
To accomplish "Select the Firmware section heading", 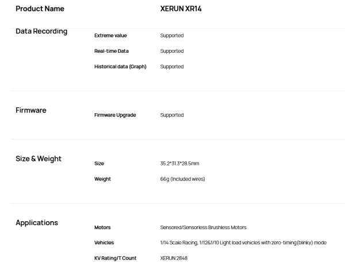I will (31, 110).
